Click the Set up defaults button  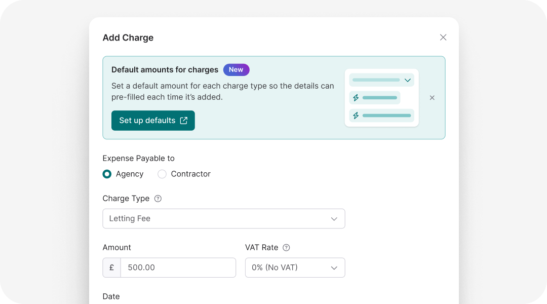(153, 121)
